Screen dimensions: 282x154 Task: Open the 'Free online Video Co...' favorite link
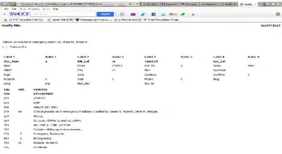(x=26, y=20)
